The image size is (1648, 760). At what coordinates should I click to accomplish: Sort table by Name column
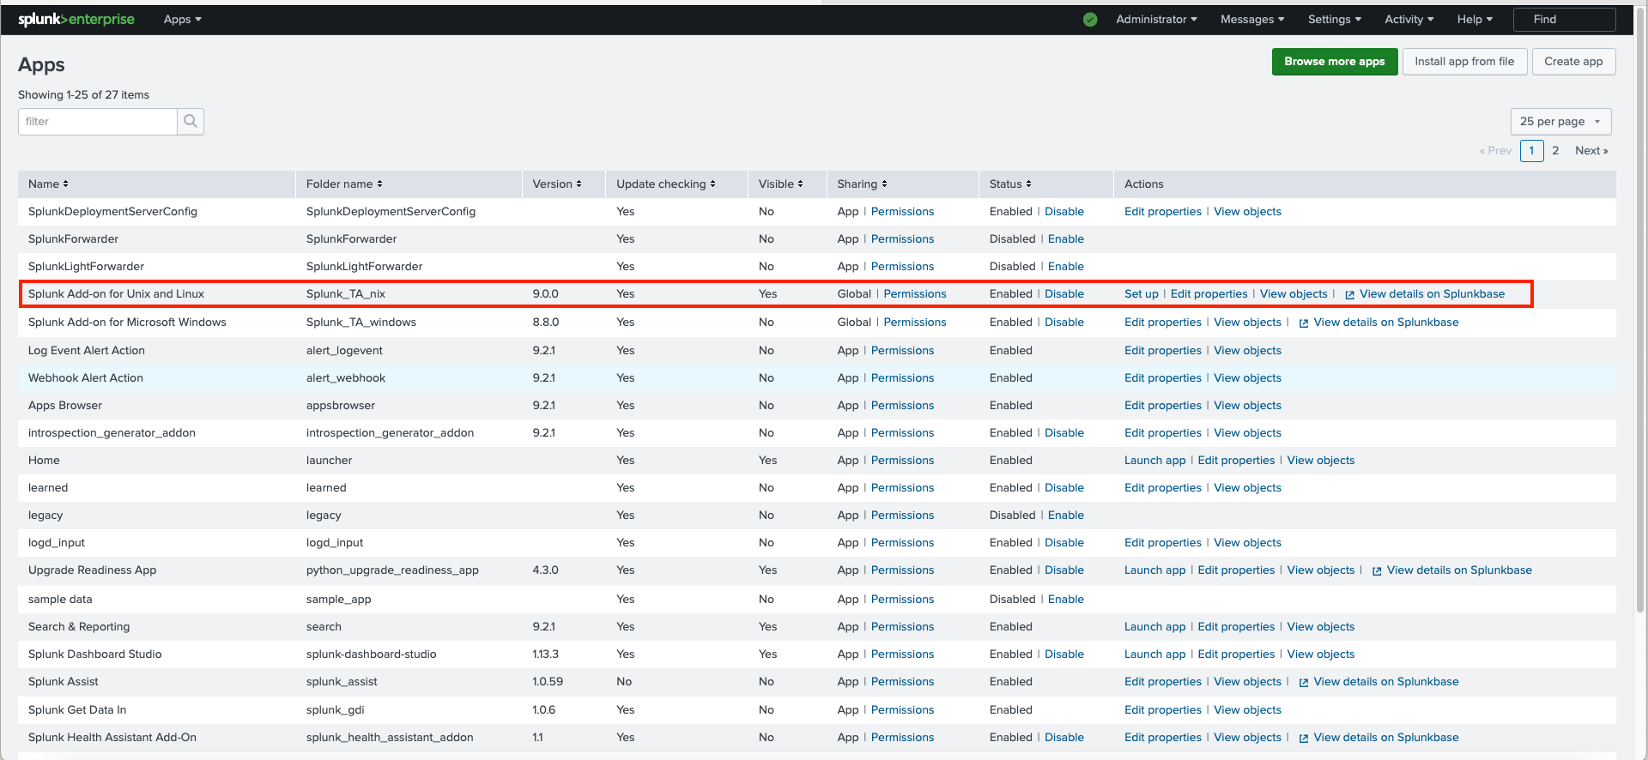[x=48, y=184]
